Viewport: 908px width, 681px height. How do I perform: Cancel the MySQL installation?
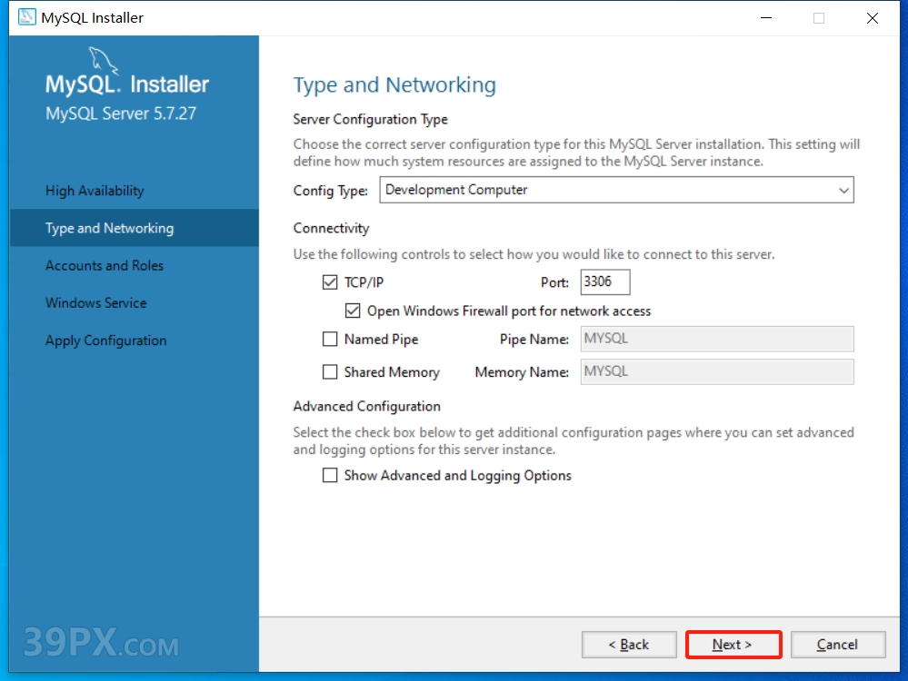click(837, 645)
